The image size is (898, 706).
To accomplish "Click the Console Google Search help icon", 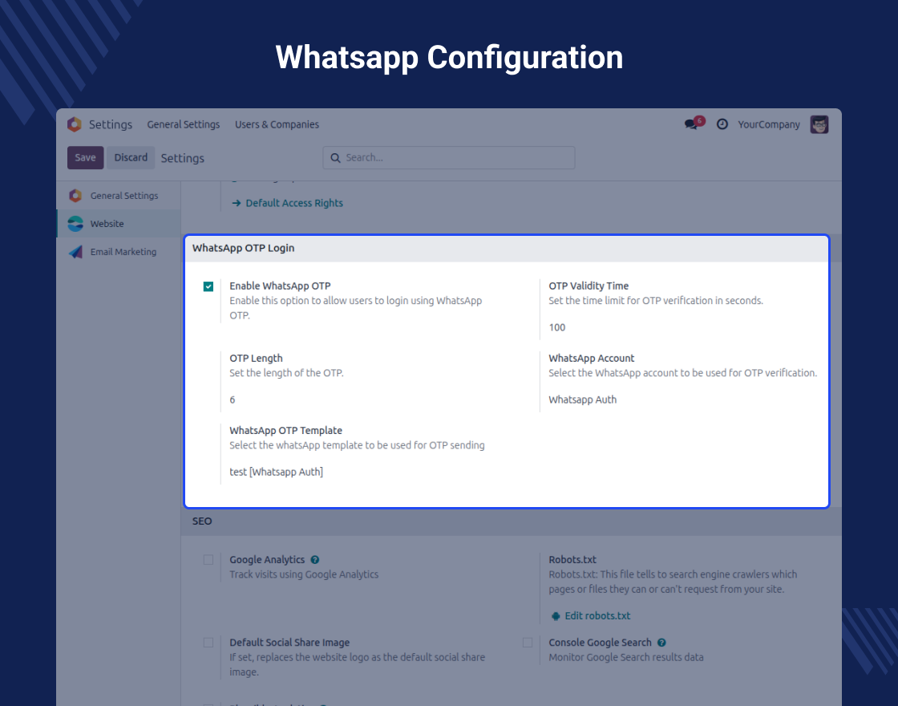I will 661,643.
